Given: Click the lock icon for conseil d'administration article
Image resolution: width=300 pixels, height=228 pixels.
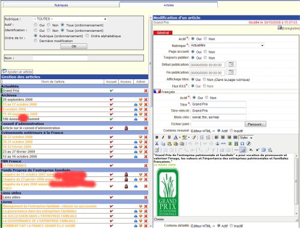Looking at the screenshot, I should [x=126, y=128].
